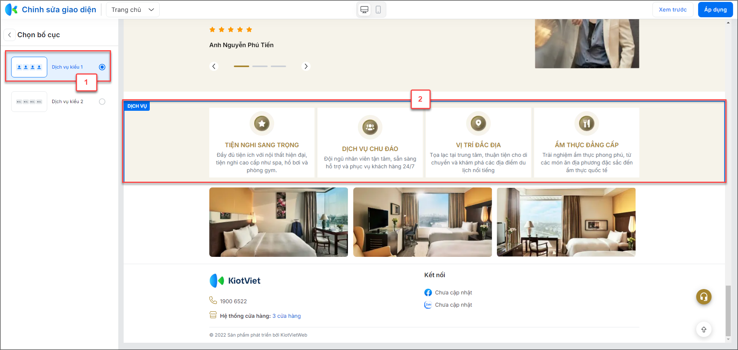Screen dimensions: 738x350
Task: Click the star icon for Tiện nghi sang trọng
Action: (262, 123)
